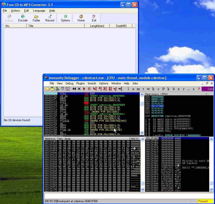The width and height of the screenshot is (215, 204).
Task: Open Debug menu in Immunity Debugger
Action: [x=69, y=83]
